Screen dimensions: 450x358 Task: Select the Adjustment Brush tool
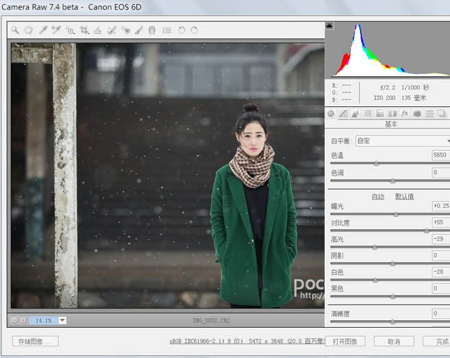[139, 30]
